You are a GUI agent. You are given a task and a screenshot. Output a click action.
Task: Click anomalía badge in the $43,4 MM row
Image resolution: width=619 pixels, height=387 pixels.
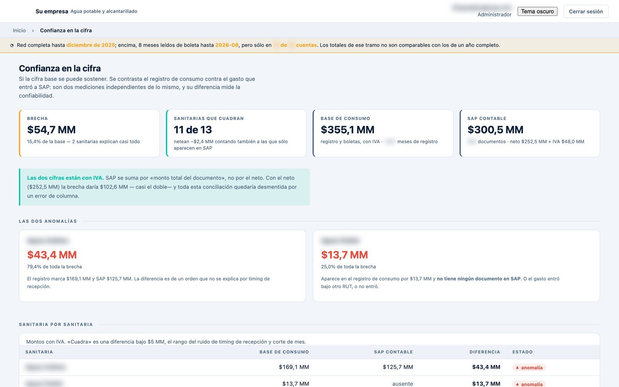(x=529, y=368)
